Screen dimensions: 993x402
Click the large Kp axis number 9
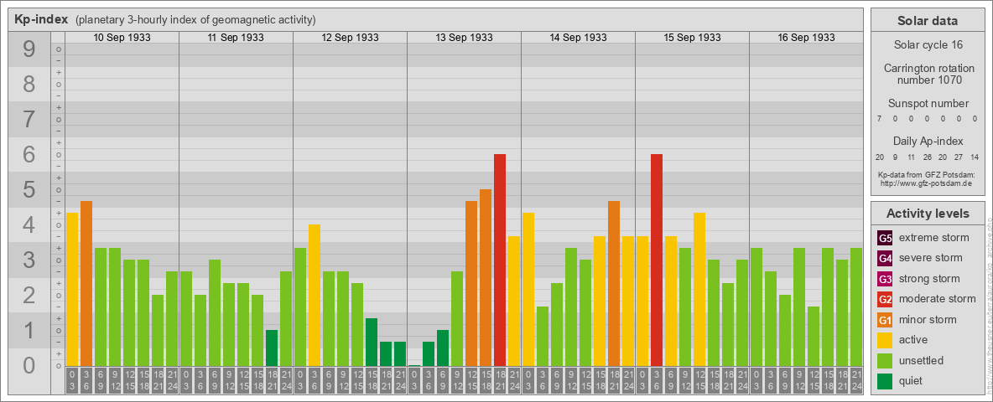coord(29,49)
